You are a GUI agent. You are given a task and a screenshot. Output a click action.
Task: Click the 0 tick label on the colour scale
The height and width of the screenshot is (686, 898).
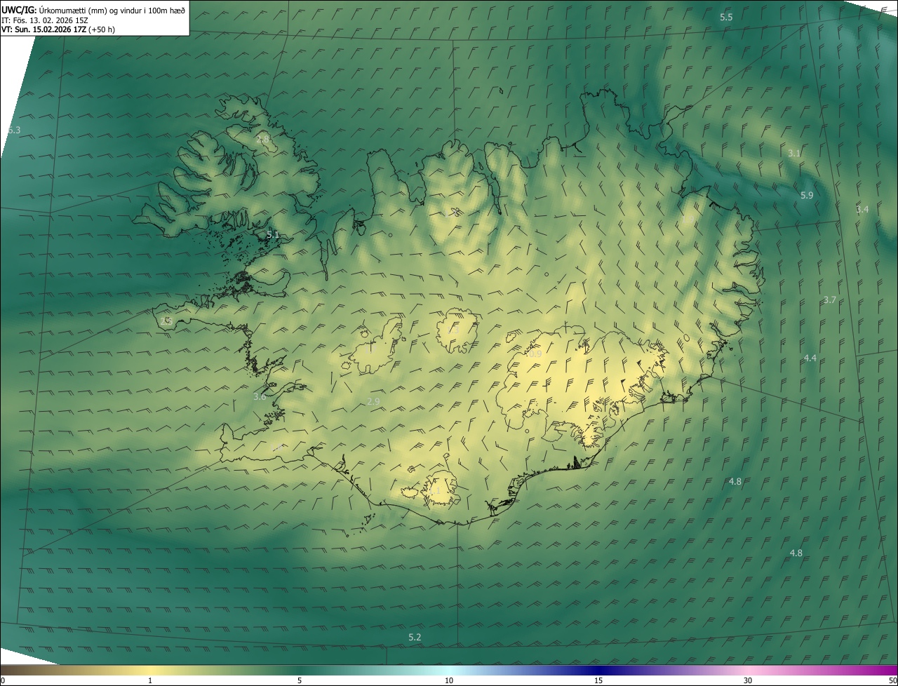[x=3, y=680]
